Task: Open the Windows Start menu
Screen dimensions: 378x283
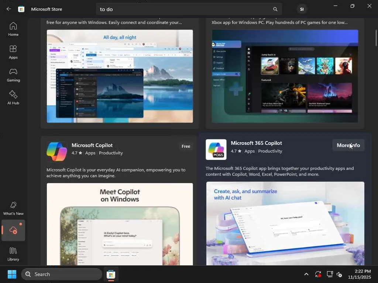Action: [x=12, y=274]
